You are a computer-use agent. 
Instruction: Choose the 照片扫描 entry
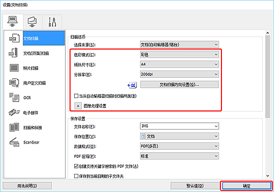[31, 68]
